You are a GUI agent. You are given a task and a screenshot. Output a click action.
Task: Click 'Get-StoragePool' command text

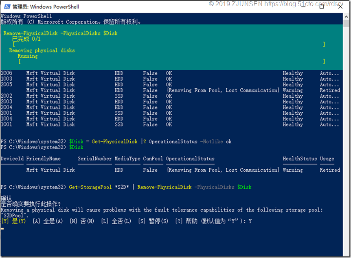click(90, 187)
